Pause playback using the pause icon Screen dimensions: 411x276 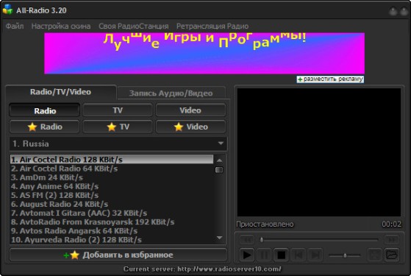264,255
